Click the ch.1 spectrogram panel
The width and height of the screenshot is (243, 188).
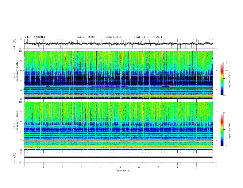(x=118, y=75)
